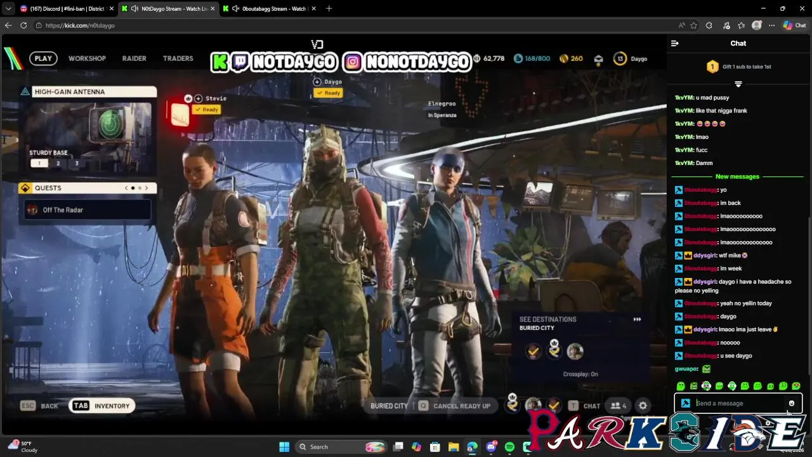
Task: Click the plus icon next to Stevie
Action: (199, 98)
